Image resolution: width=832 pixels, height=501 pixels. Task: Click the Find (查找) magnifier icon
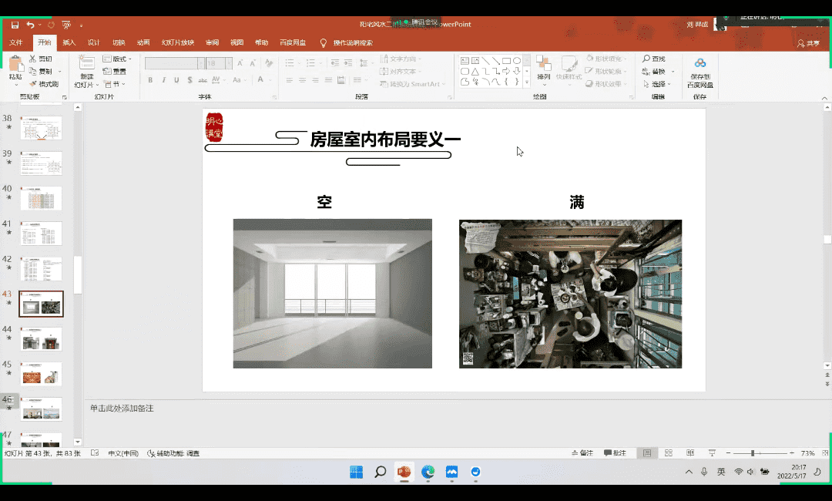(x=646, y=59)
